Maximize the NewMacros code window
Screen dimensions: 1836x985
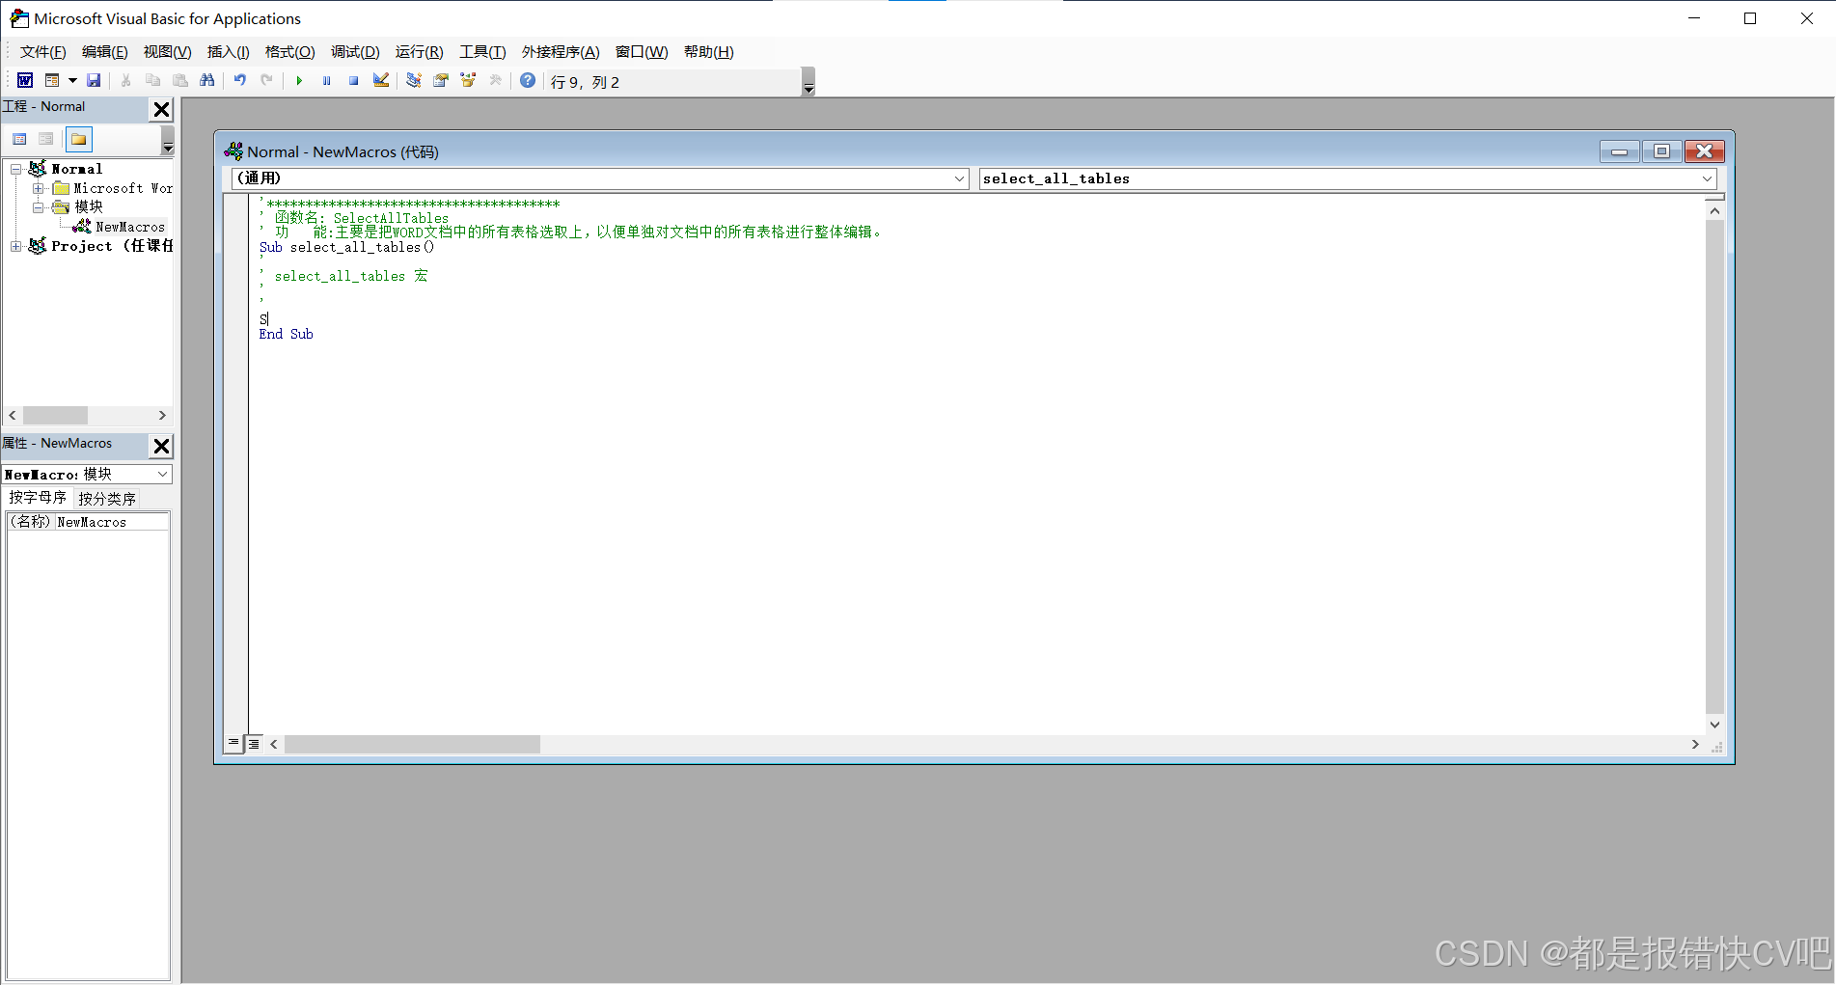[x=1661, y=151]
